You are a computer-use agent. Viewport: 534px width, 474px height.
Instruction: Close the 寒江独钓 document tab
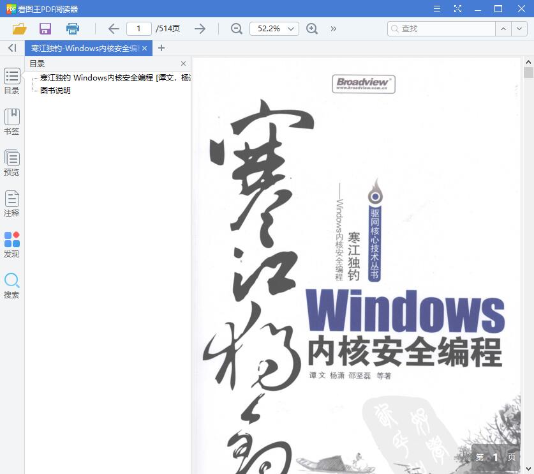point(145,48)
